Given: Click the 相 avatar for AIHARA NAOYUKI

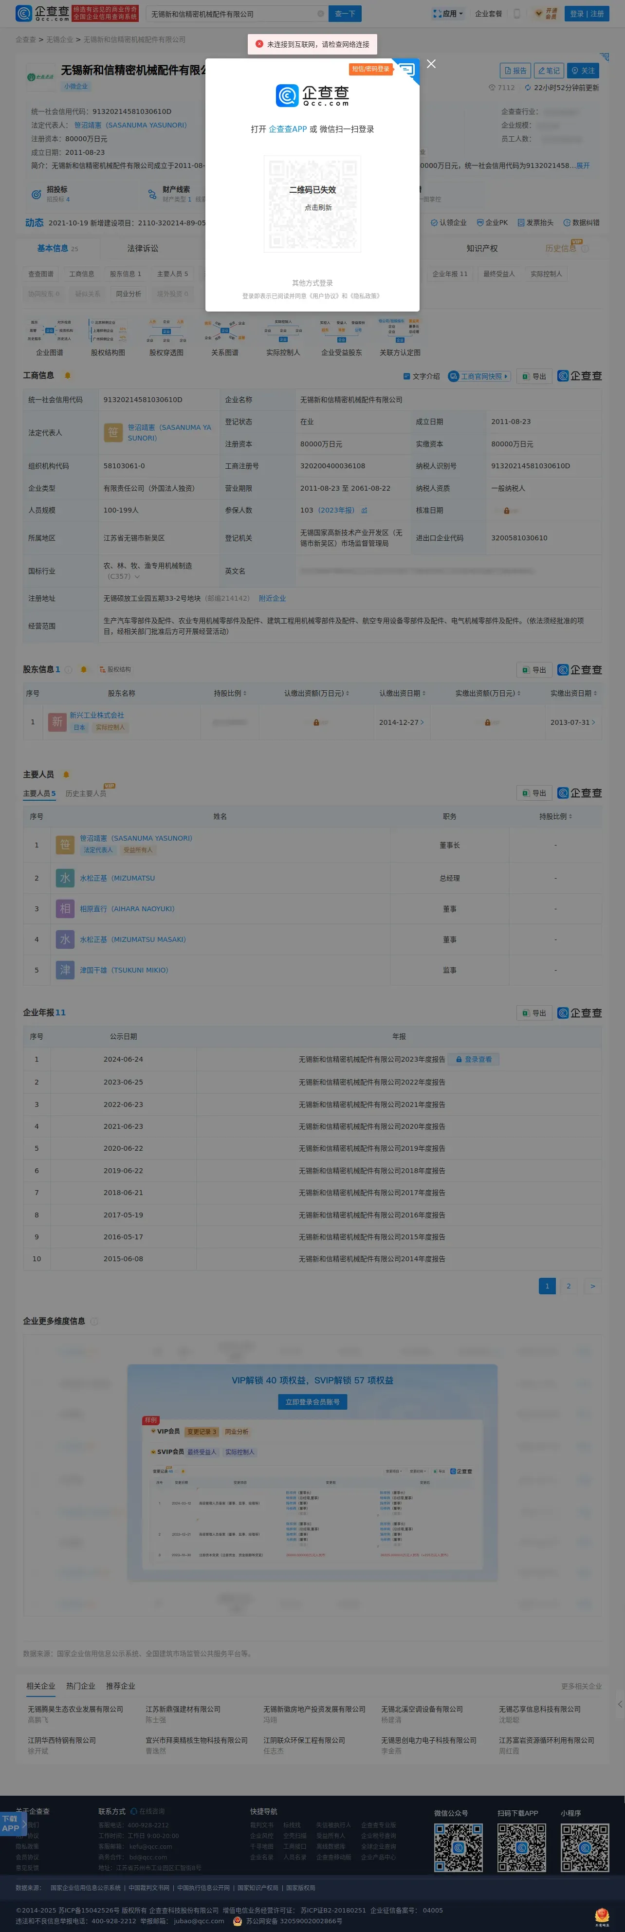Looking at the screenshot, I should coord(65,909).
